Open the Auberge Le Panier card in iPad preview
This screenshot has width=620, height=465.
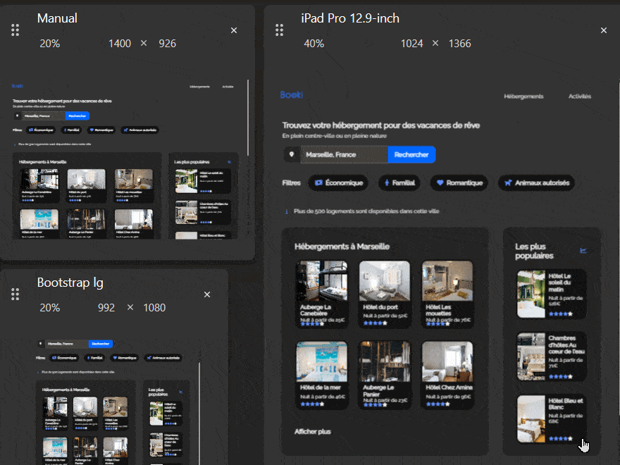385,375
